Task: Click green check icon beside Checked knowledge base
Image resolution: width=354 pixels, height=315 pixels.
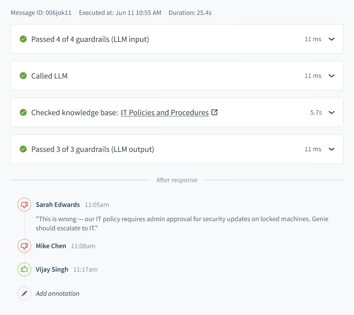Action: (x=23, y=112)
